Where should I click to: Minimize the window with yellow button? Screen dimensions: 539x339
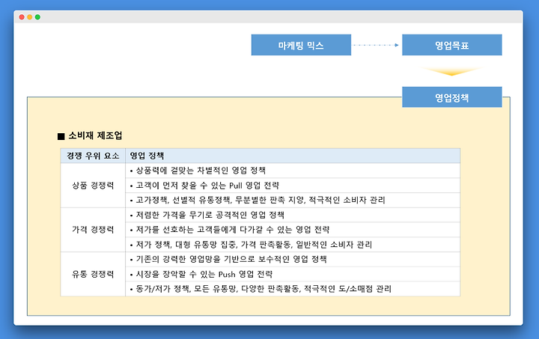click(29, 17)
